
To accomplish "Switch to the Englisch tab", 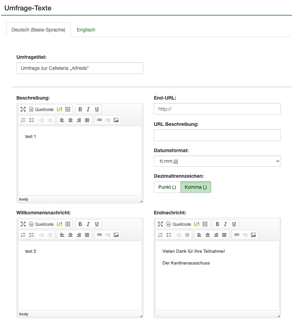I will [86, 30].
